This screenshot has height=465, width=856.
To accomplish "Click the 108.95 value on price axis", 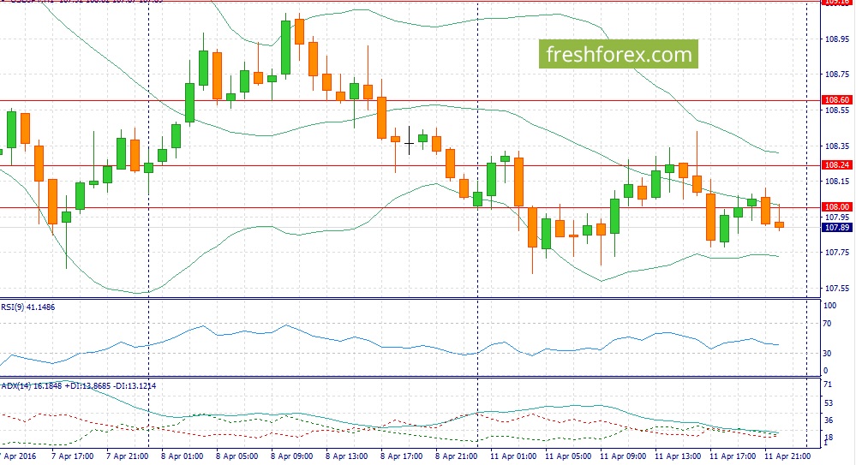I will [x=835, y=39].
